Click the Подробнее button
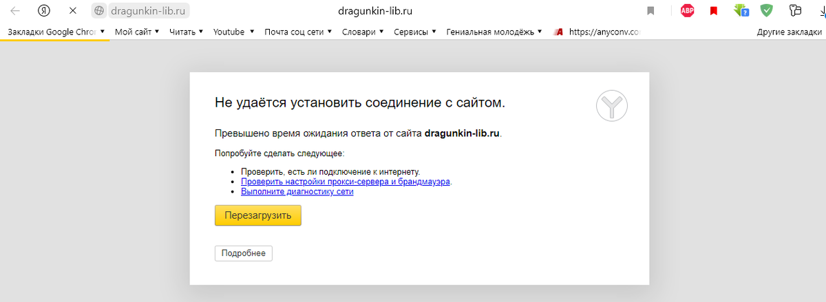 click(x=244, y=253)
